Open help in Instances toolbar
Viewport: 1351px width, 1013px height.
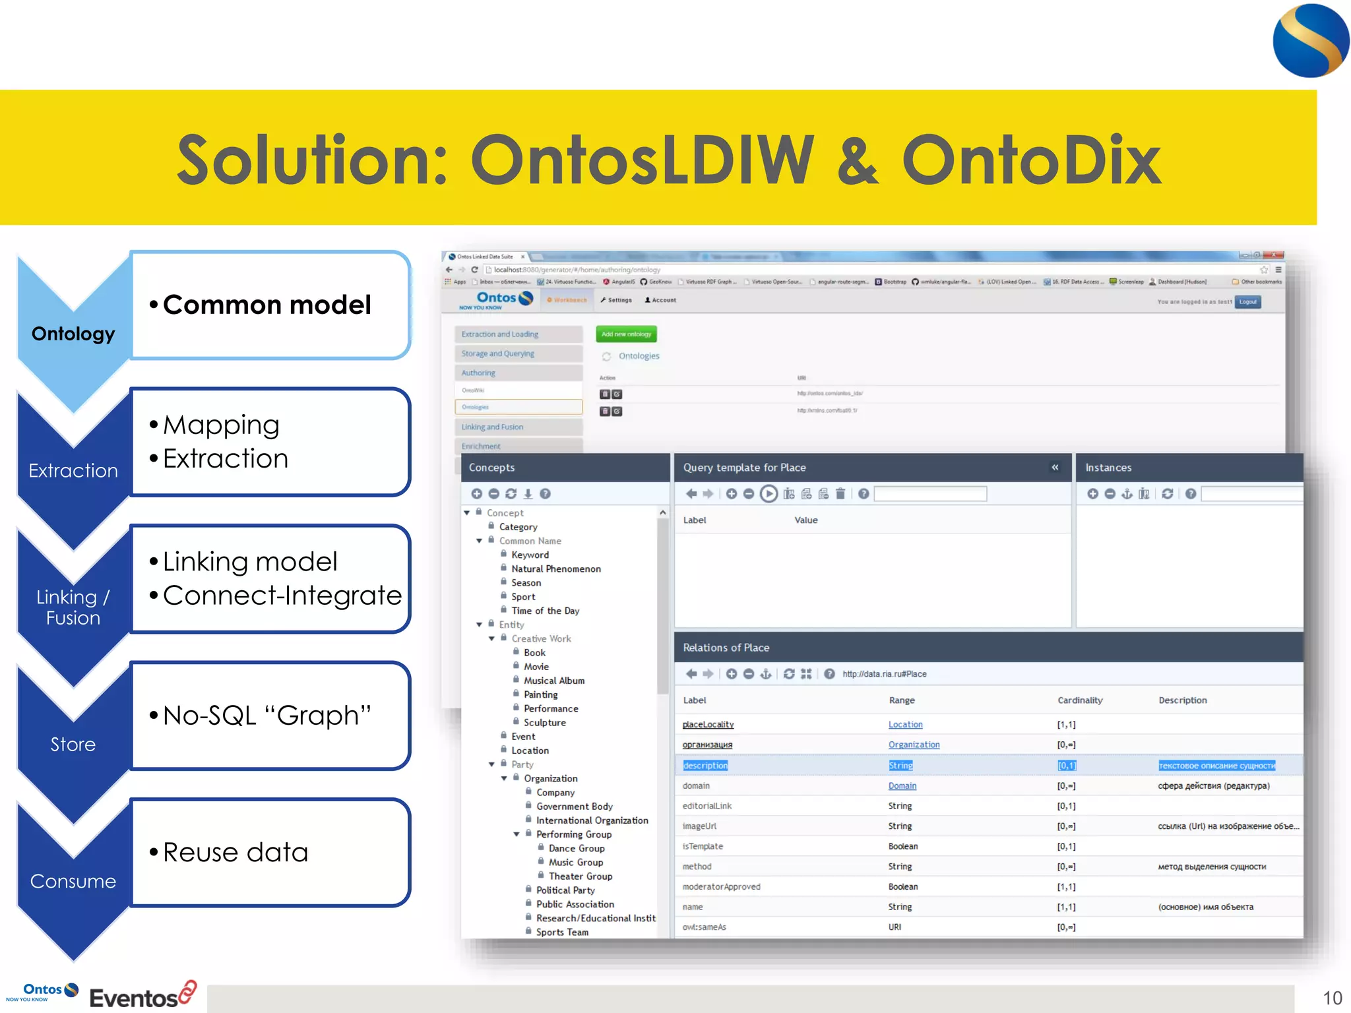point(1190,493)
